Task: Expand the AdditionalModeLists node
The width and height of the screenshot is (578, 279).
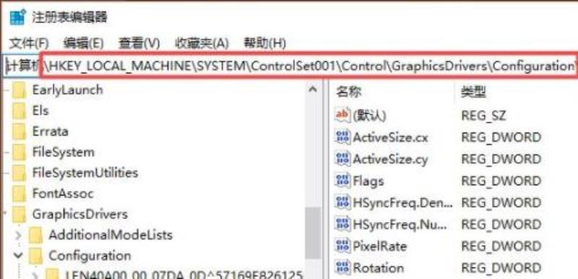Action: tap(20, 235)
